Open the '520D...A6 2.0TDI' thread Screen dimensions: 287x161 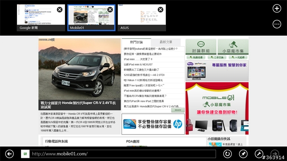(x=144, y=75)
